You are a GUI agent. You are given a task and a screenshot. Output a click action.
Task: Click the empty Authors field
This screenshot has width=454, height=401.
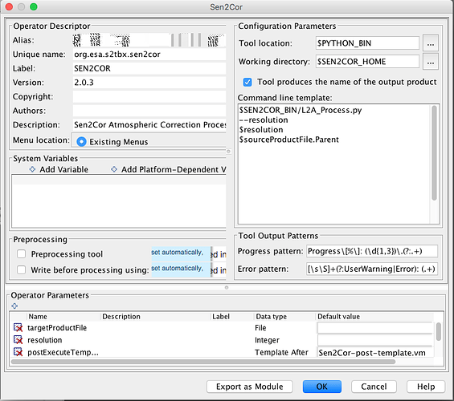[149, 111]
